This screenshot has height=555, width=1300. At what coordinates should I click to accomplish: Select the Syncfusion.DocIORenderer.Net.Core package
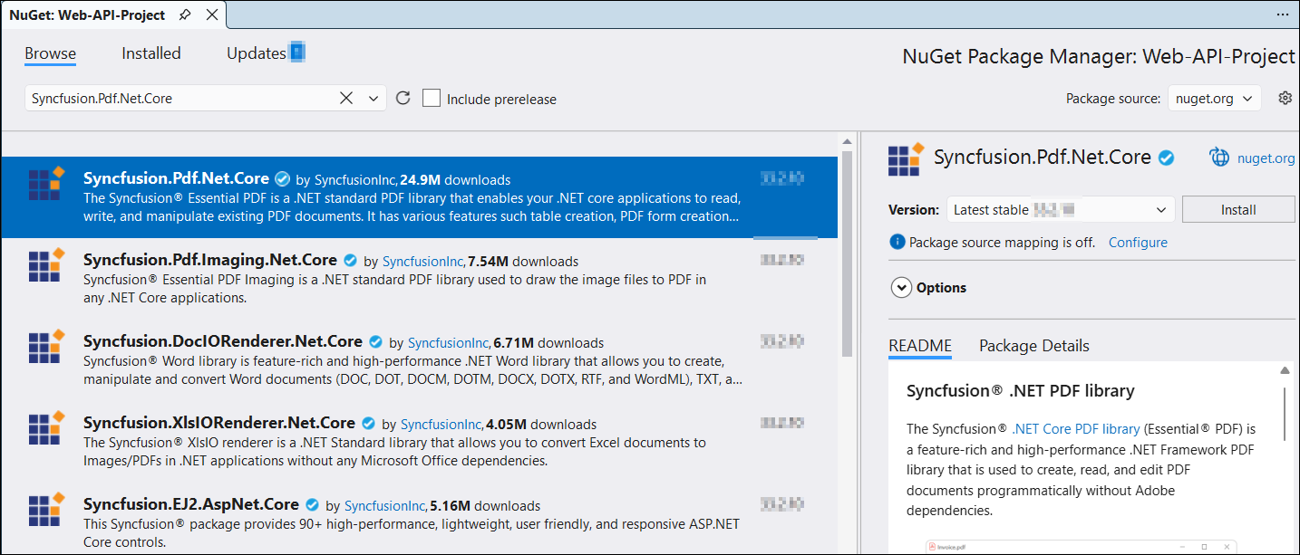[419, 359]
